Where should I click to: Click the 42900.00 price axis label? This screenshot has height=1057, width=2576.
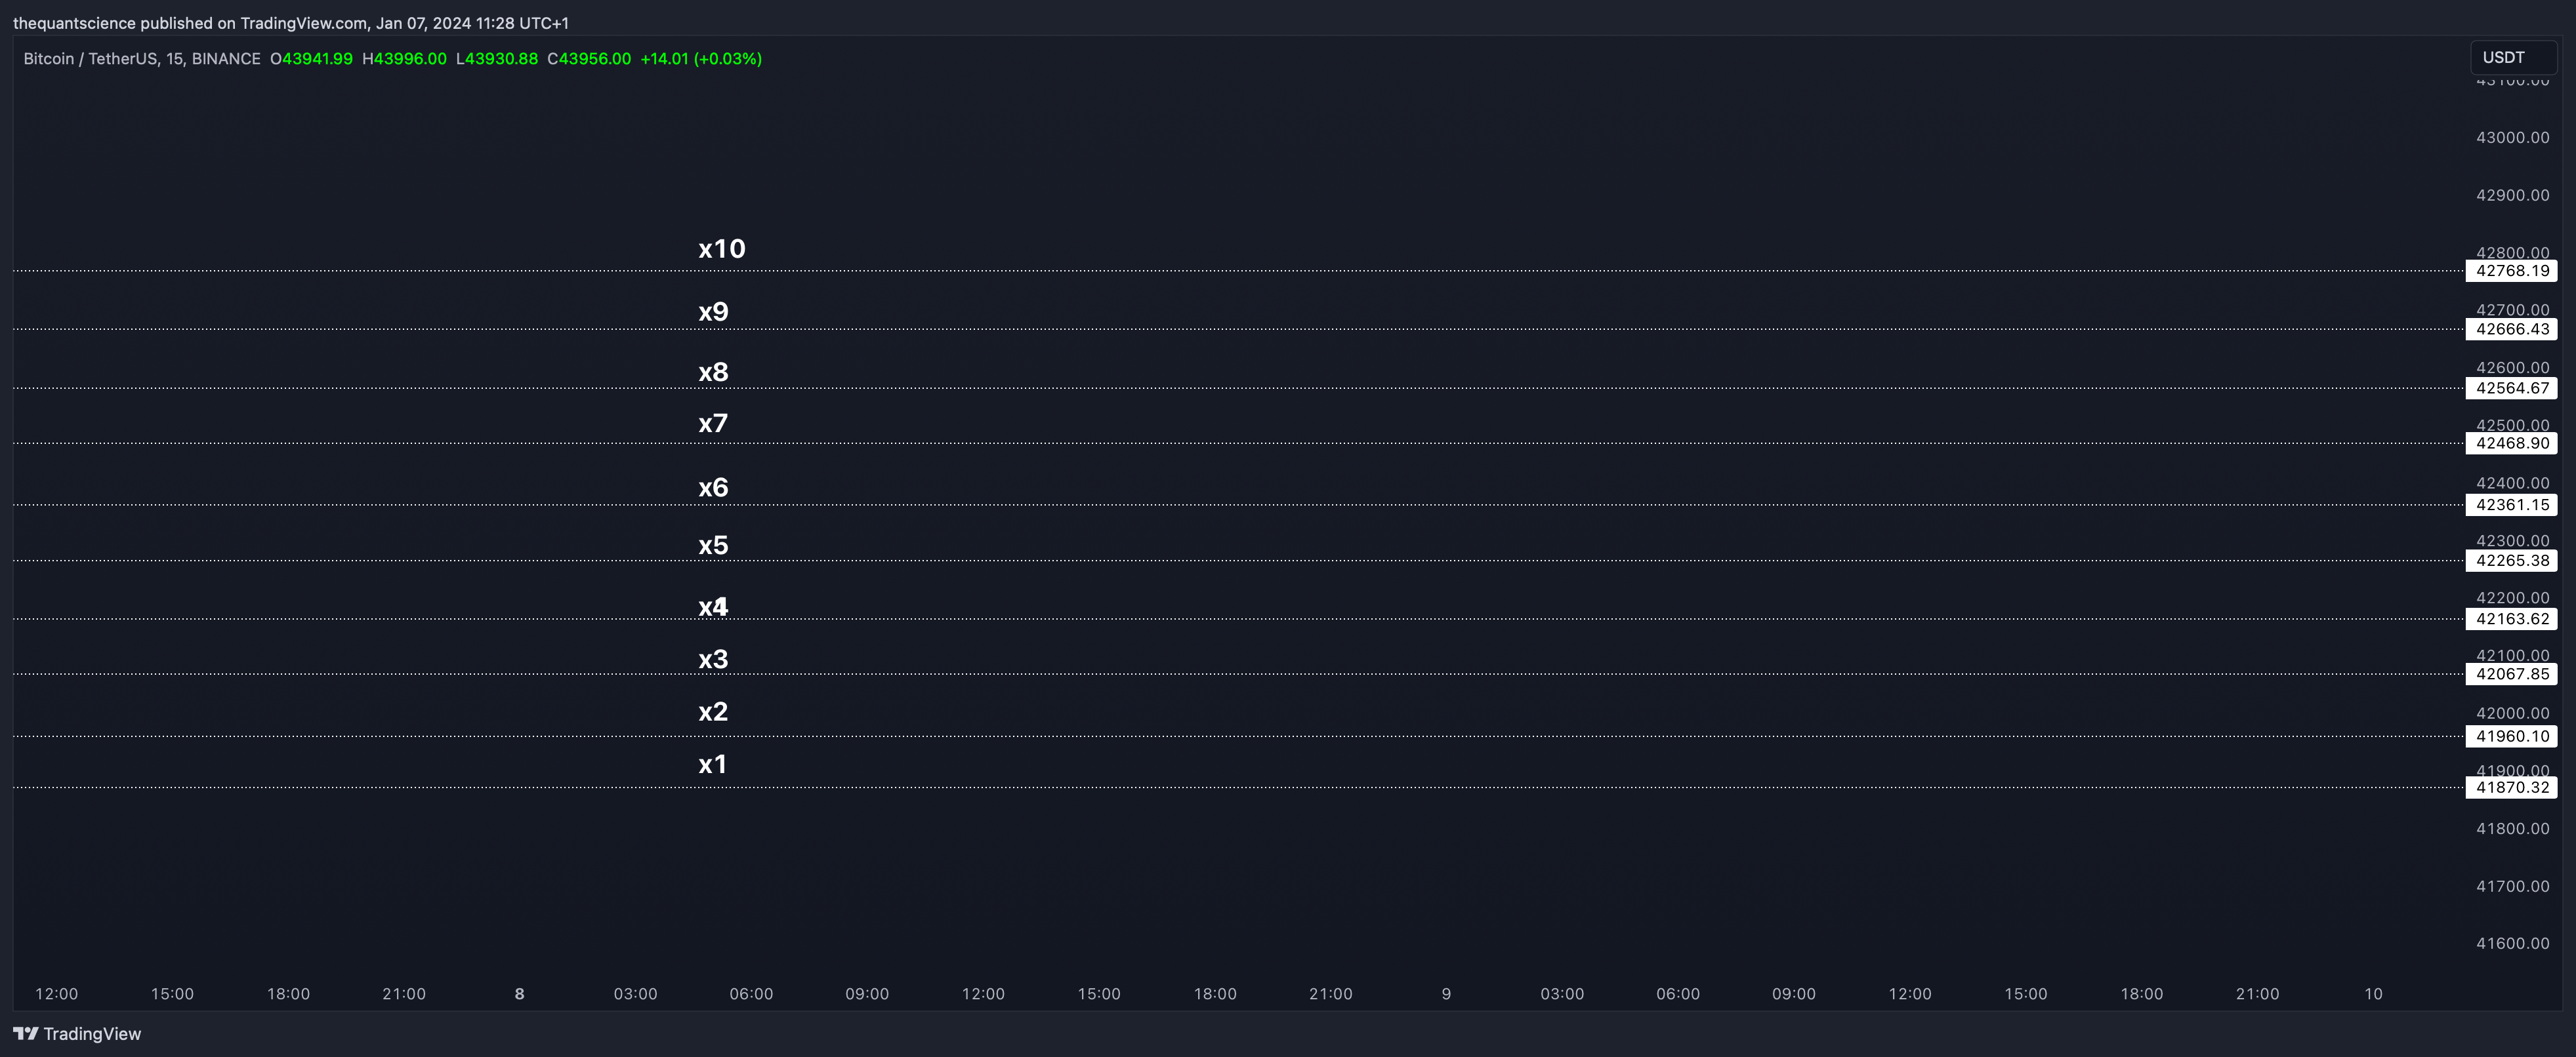[x=2512, y=195]
